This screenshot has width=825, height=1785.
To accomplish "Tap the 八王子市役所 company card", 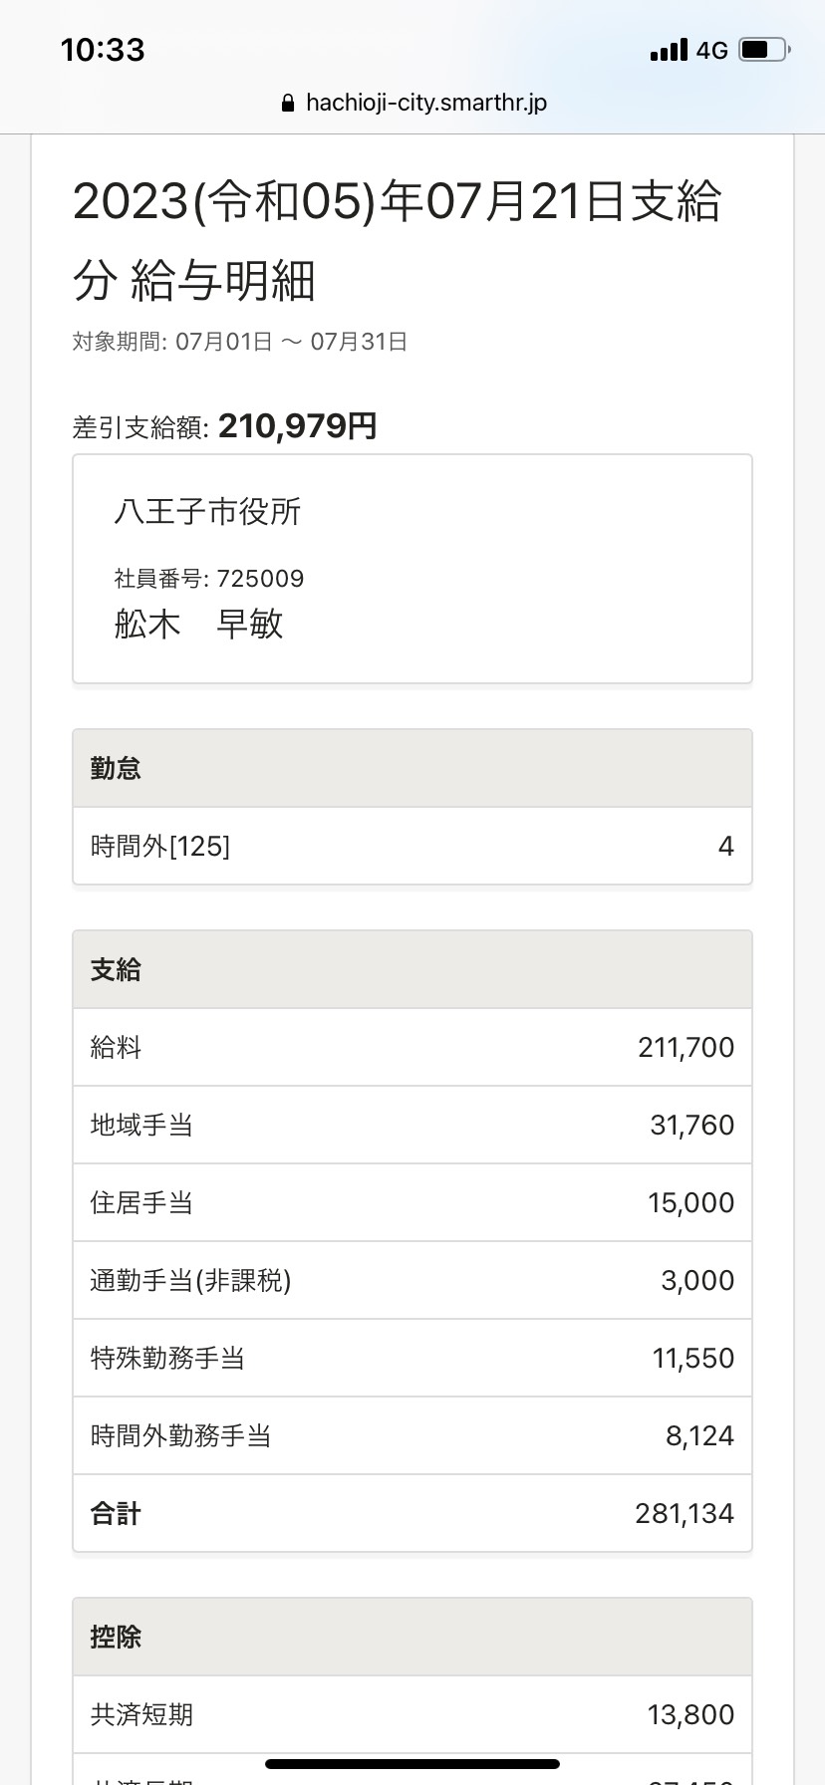I will 412,569.
